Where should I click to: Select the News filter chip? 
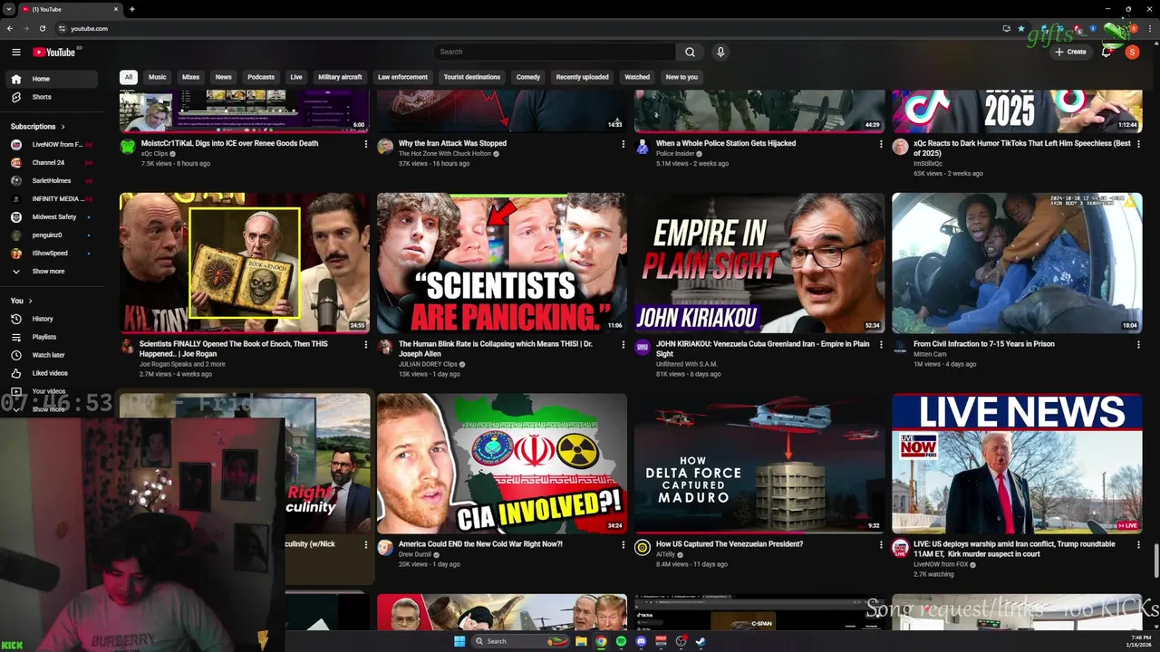(x=224, y=77)
